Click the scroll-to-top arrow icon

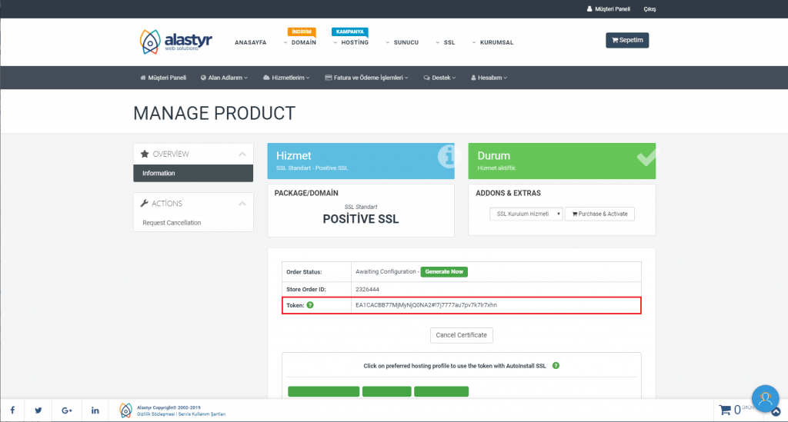click(x=776, y=412)
